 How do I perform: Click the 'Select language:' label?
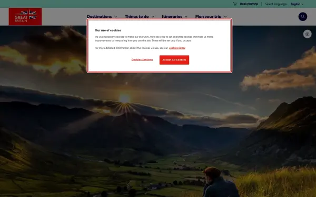point(276,4)
